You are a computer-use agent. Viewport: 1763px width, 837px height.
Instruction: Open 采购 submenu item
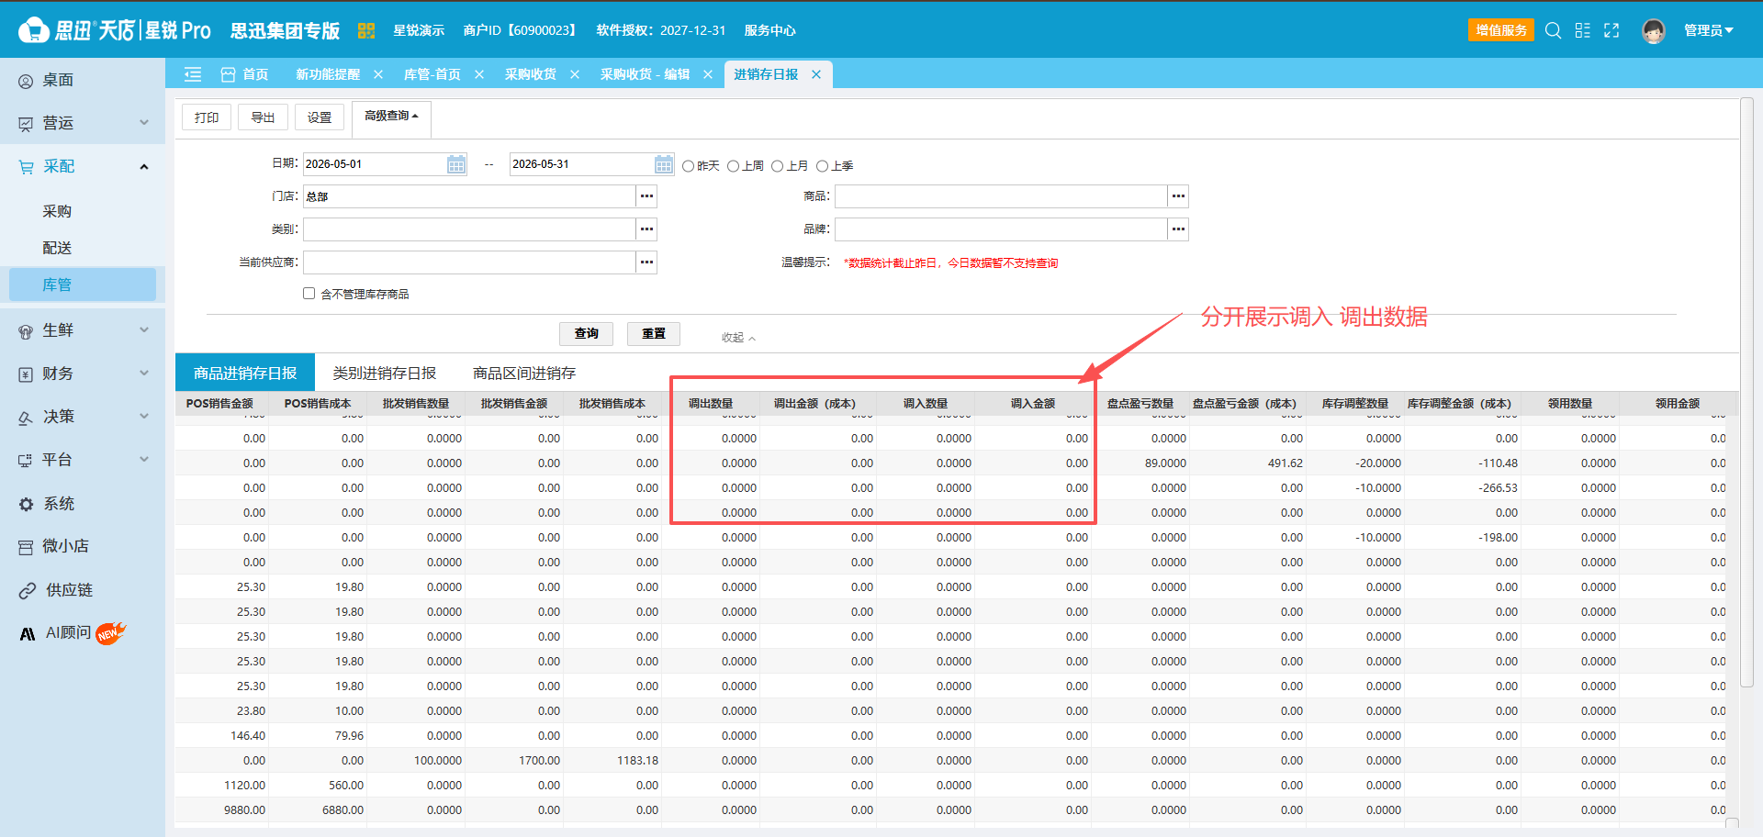[x=57, y=211]
